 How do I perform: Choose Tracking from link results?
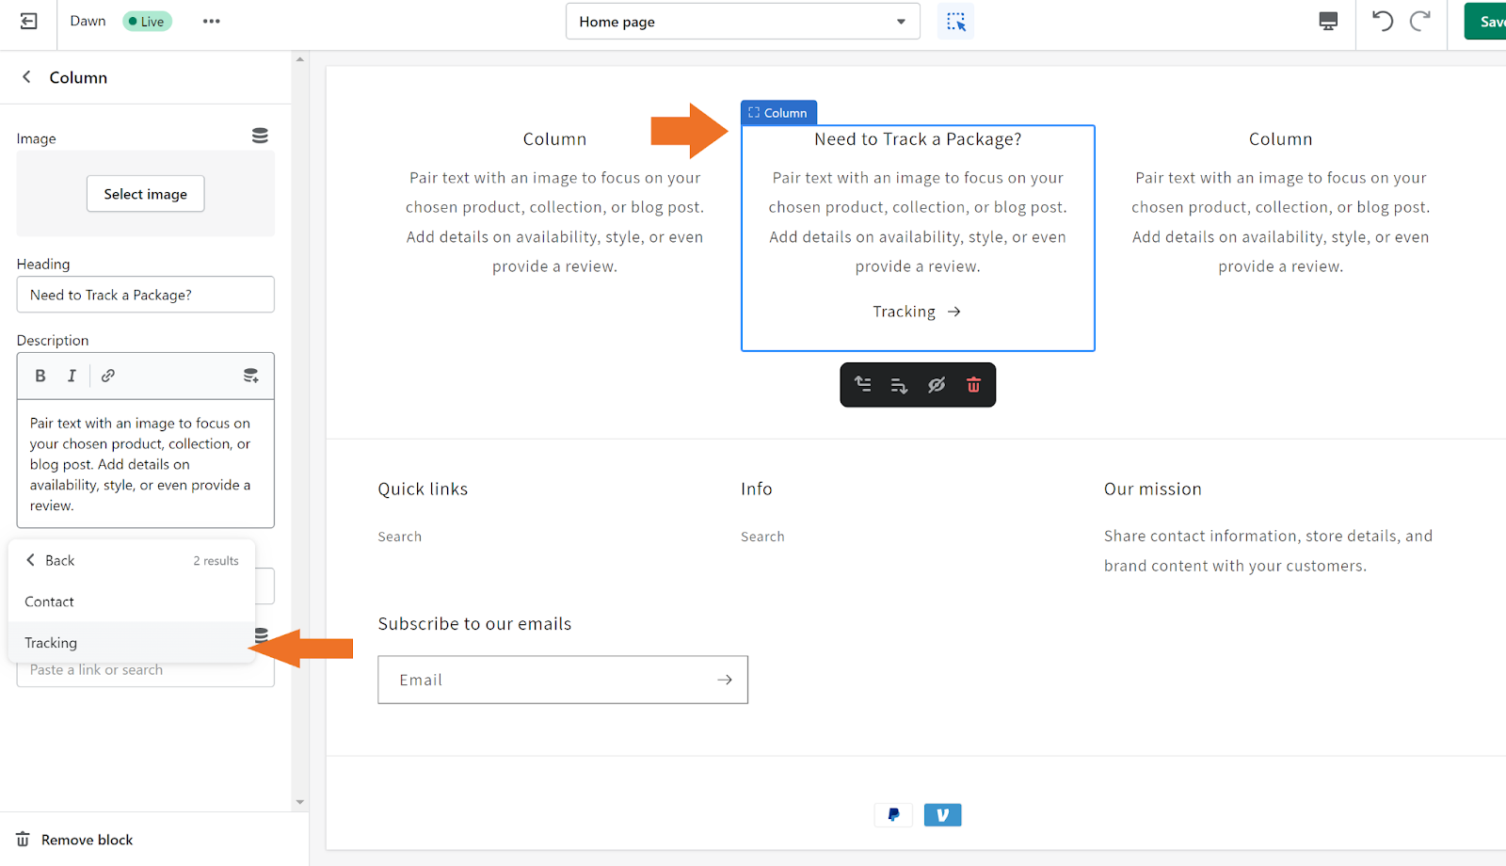132,643
